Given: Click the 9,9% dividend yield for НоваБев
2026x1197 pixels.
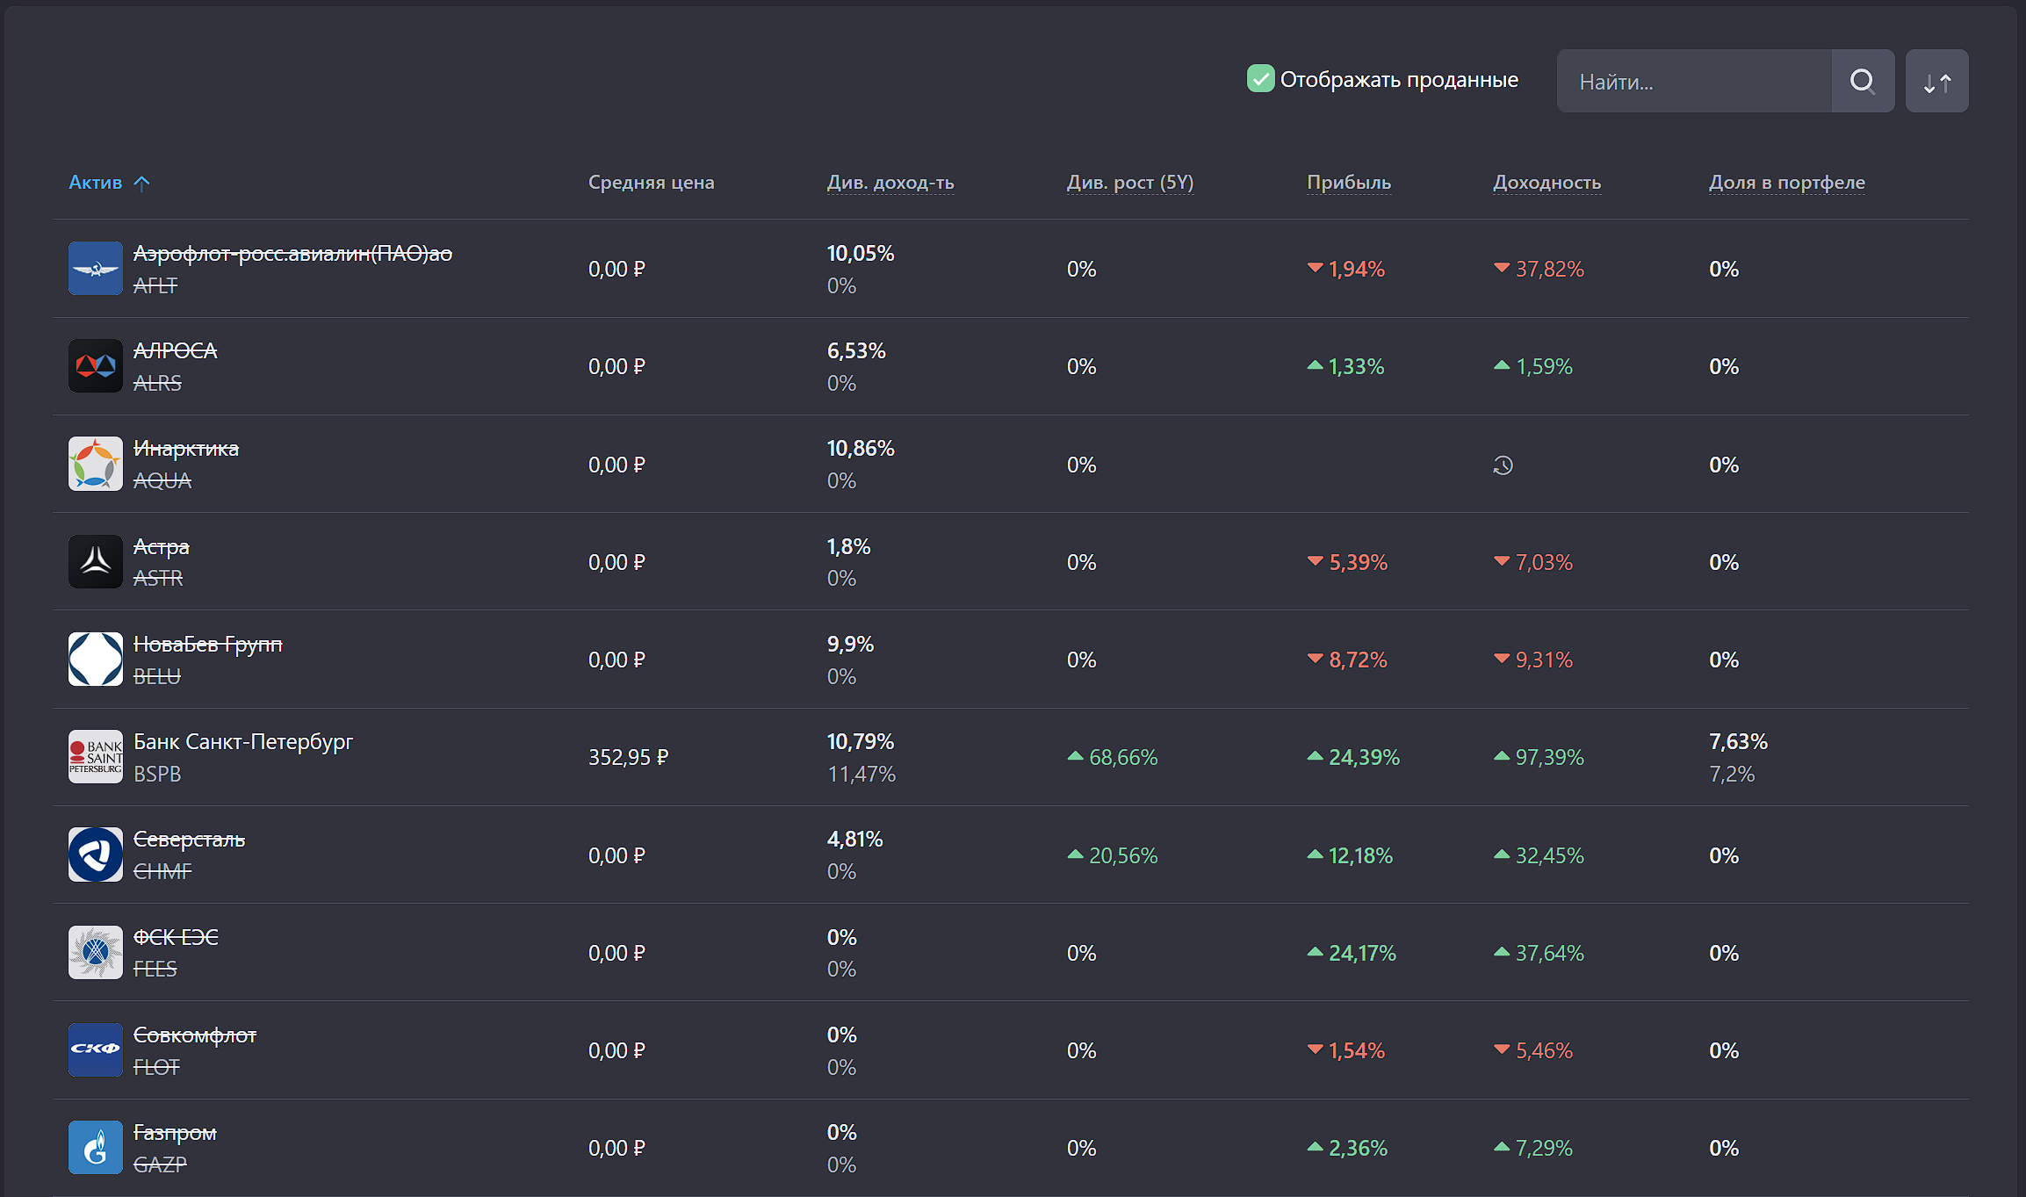Looking at the screenshot, I should pos(850,644).
